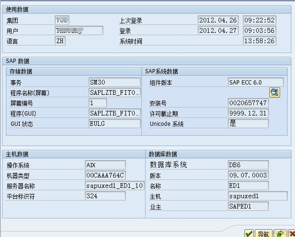Select the 语言 field showing ZH

click(61, 41)
